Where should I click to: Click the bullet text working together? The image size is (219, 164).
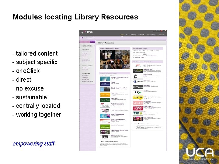[x=39, y=114]
